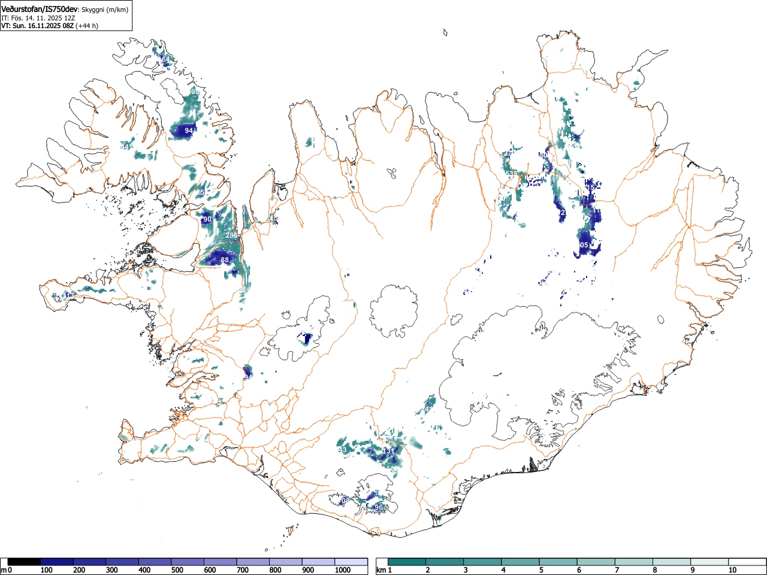
Task: Select the 500–600 m legend swatch
Action: coord(188,562)
